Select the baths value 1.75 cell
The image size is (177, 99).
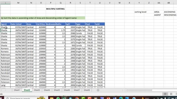(61, 30)
